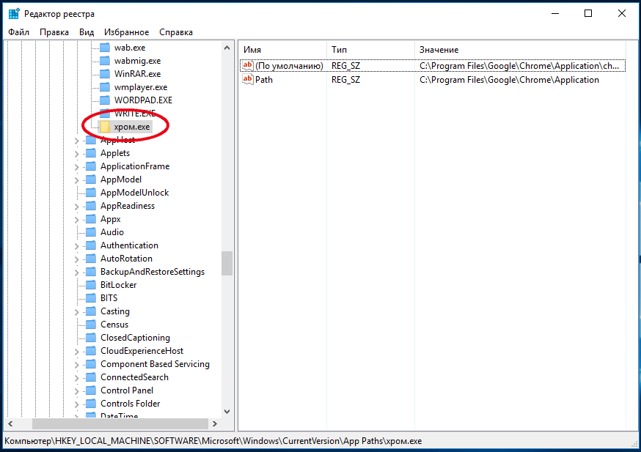Expand the Authentication tree node
Image resolution: width=641 pixels, height=452 pixels.
coord(77,246)
